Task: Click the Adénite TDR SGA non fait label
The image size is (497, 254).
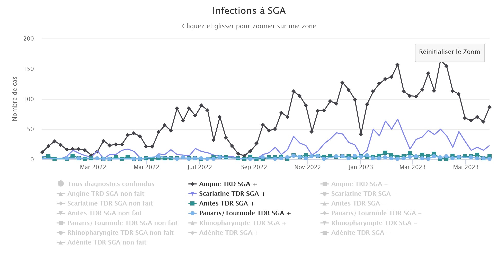Action: pyautogui.click(x=106, y=242)
